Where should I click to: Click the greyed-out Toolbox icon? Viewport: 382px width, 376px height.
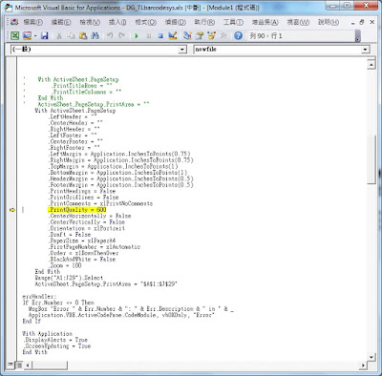223,35
